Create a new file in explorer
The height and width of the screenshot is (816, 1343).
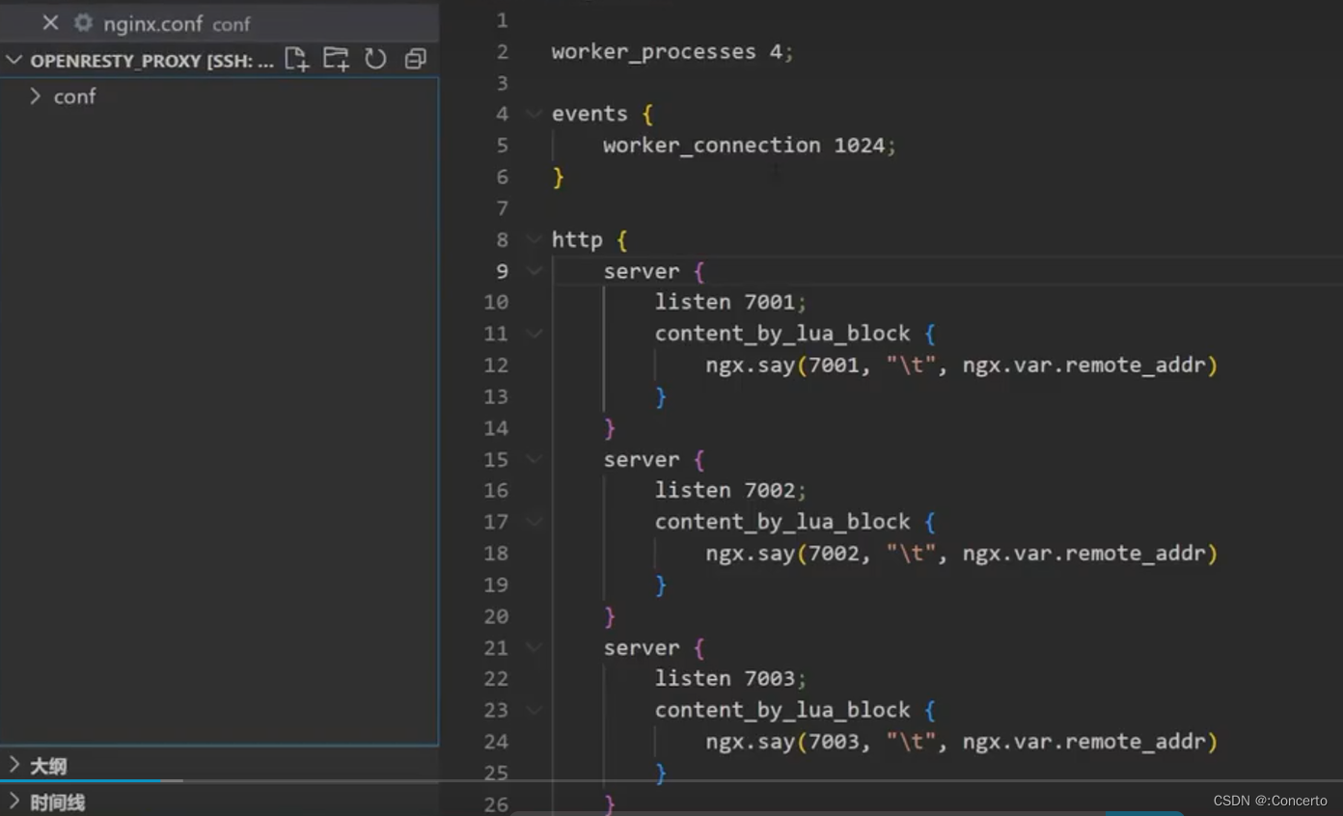pos(297,59)
